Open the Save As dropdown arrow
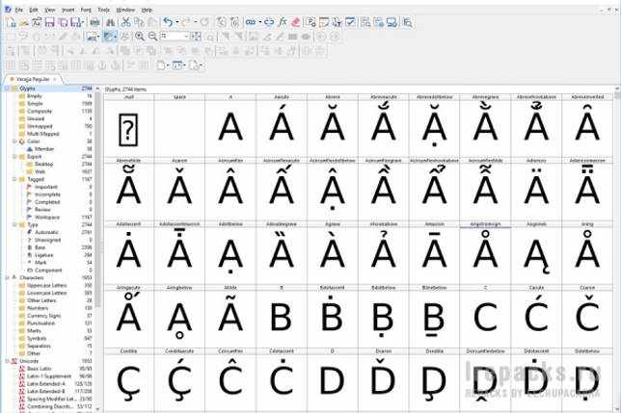This screenshot has width=621, height=413. (x=82, y=22)
